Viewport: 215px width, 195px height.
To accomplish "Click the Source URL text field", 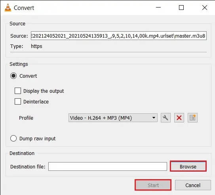I will point(119,36).
